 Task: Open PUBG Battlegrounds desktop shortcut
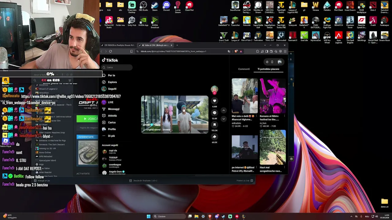click(x=316, y=22)
